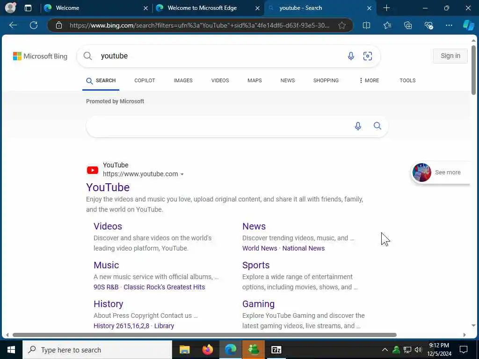The image size is (479, 359).
Task: Add page to favorites star icon
Action: (342, 25)
